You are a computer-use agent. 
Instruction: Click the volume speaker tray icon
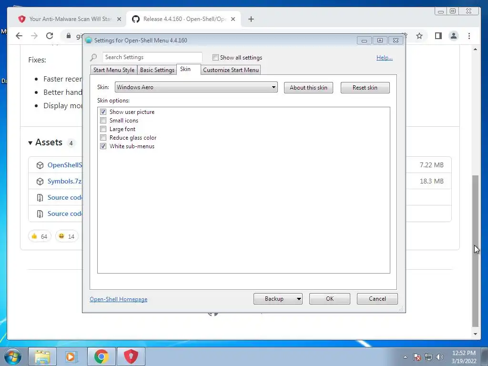440,357
